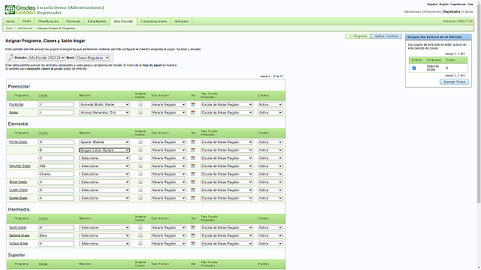Screen dimensions: 481x270
Task: Click the Agregar Grupo button
Action: (x=454, y=82)
